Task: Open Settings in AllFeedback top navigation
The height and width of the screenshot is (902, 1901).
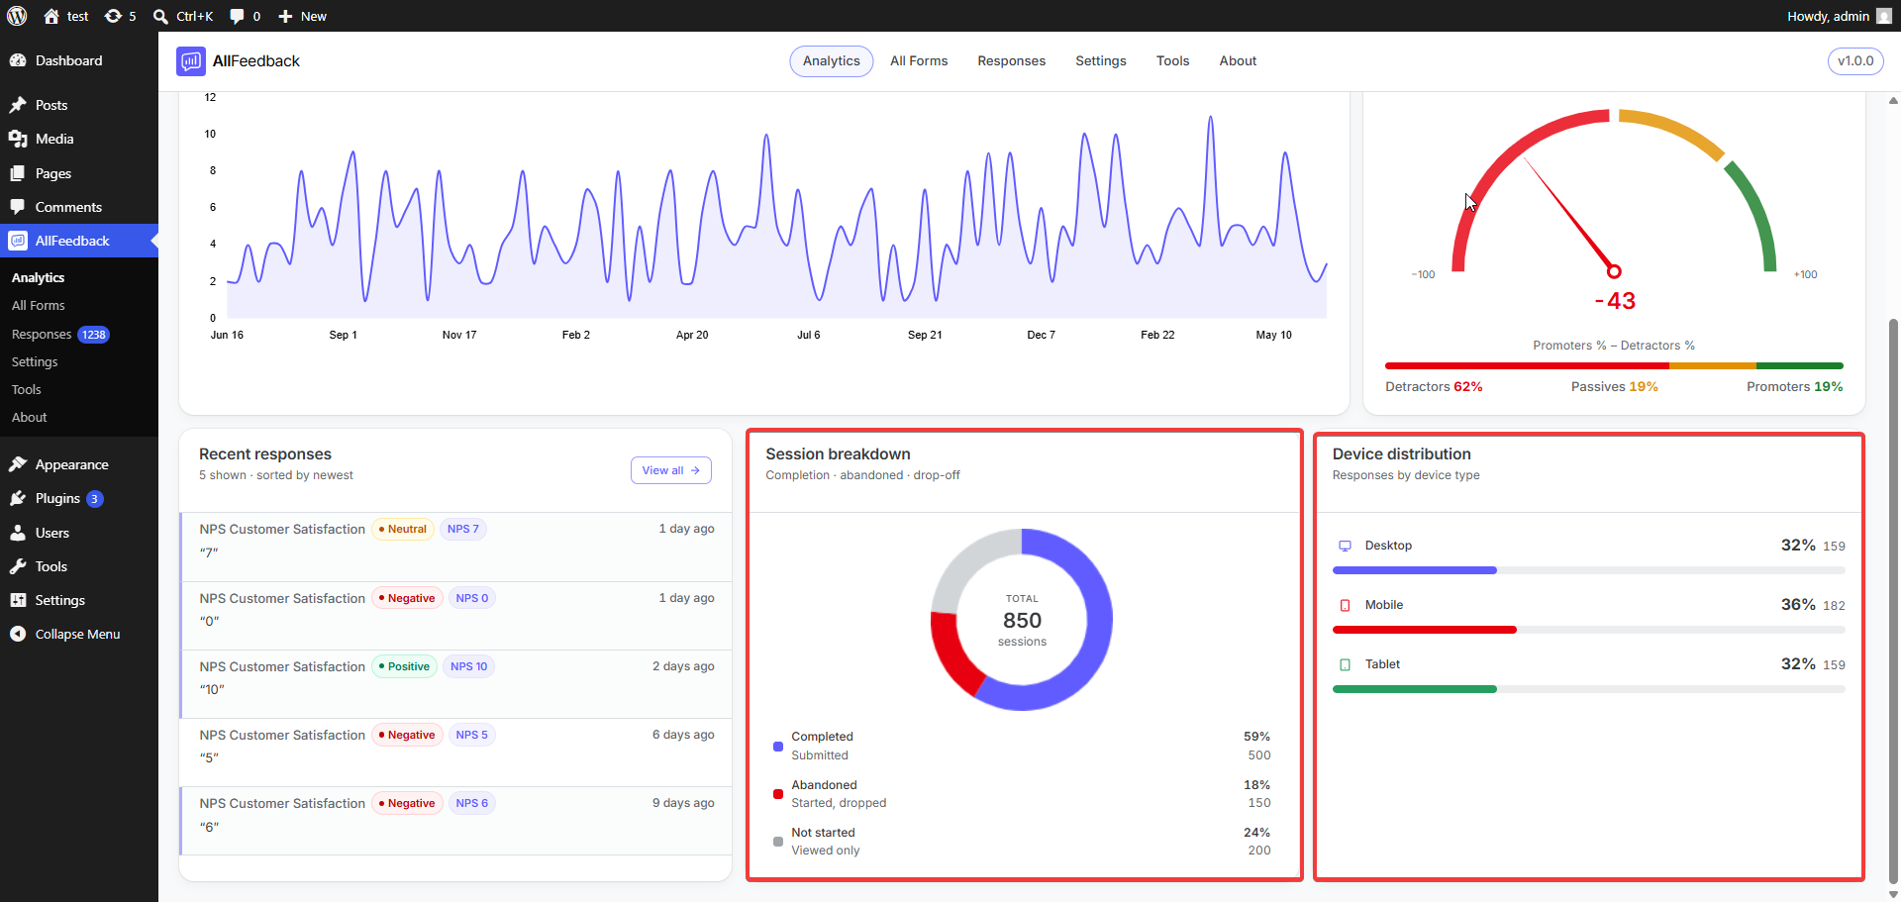Action: point(1101,61)
